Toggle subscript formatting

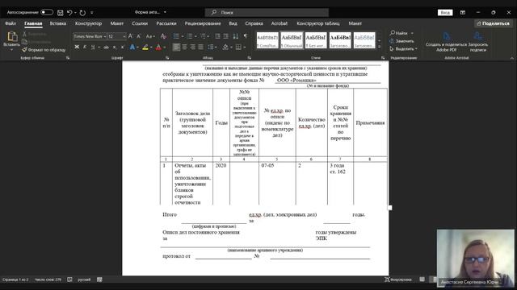pyautogui.click(x=115, y=48)
